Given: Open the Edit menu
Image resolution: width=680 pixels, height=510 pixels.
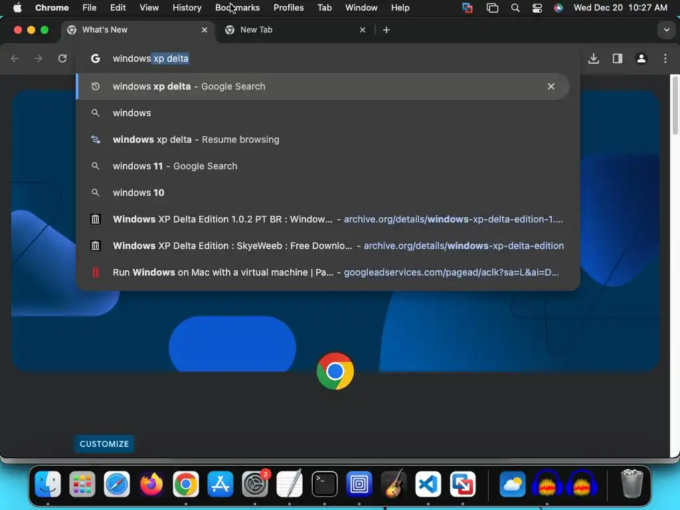Looking at the screenshot, I should [x=118, y=8].
